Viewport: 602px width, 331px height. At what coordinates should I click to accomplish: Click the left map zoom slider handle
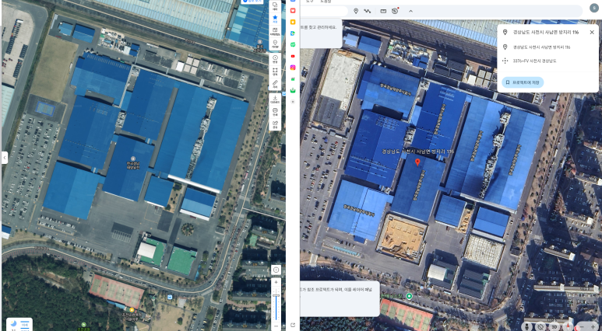pyautogui.click(x=276, y=296)
